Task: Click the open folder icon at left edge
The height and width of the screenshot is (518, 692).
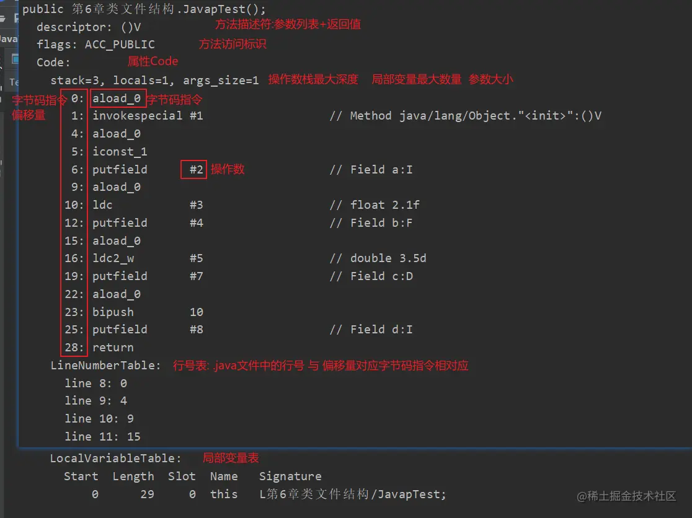Action: click(x=2, y=18)
